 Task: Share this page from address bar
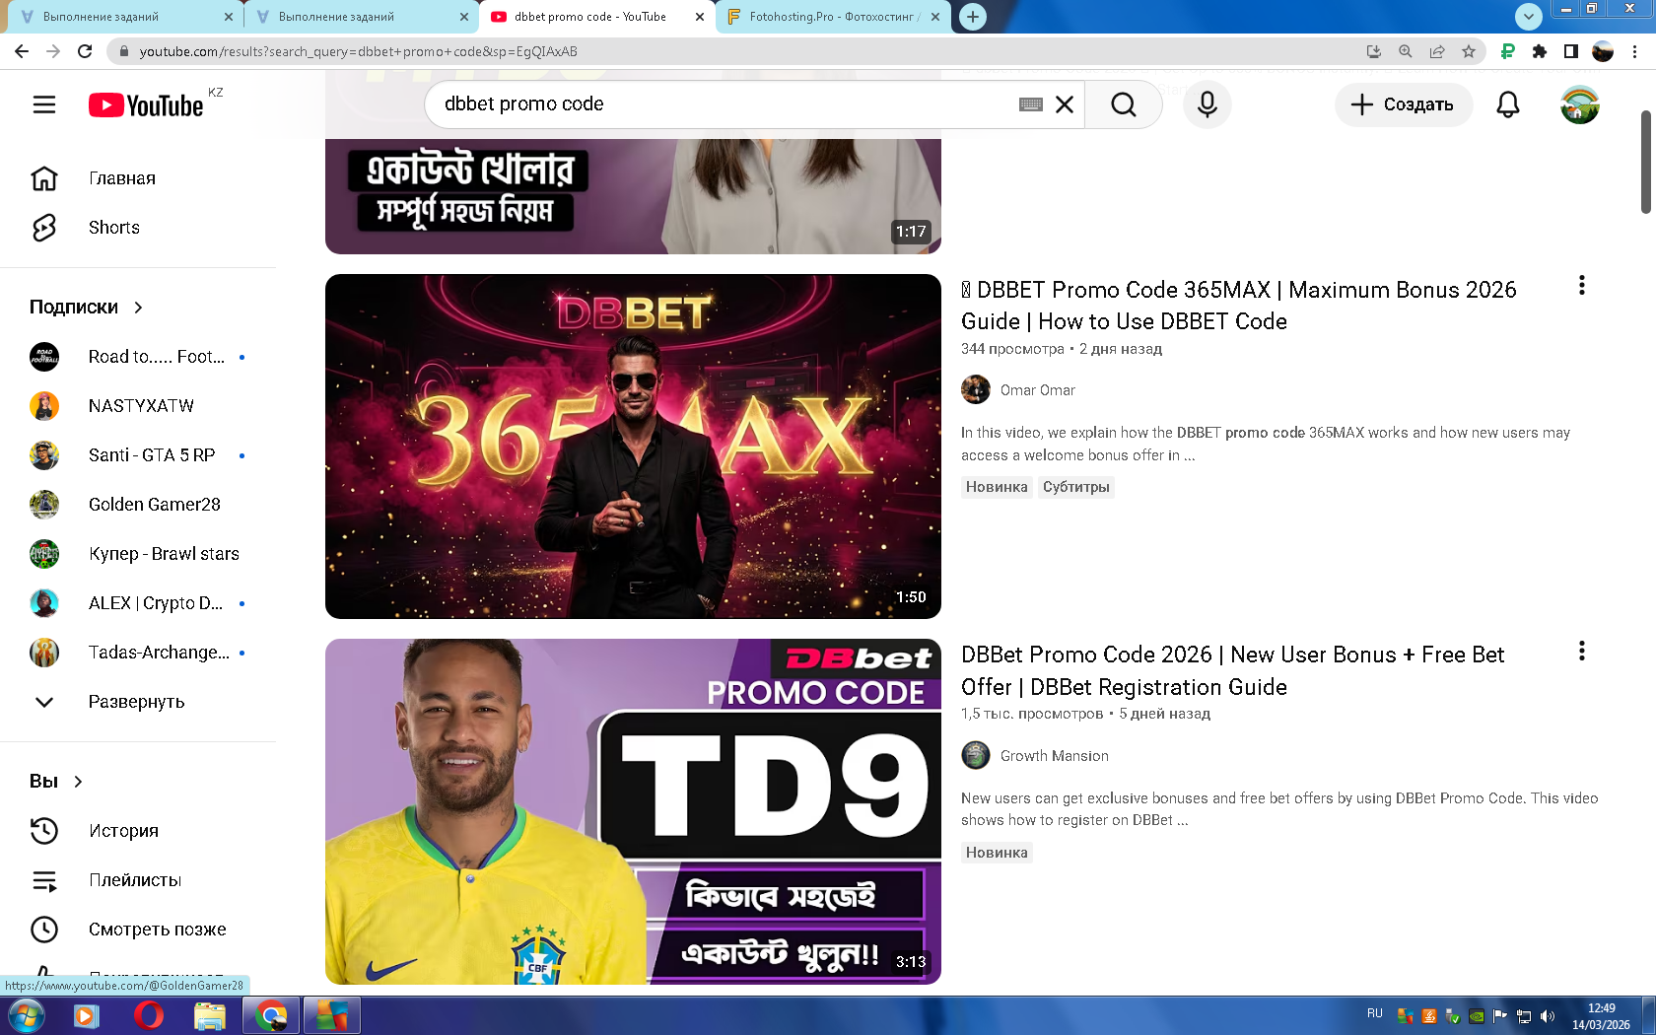pos(1437,51)
